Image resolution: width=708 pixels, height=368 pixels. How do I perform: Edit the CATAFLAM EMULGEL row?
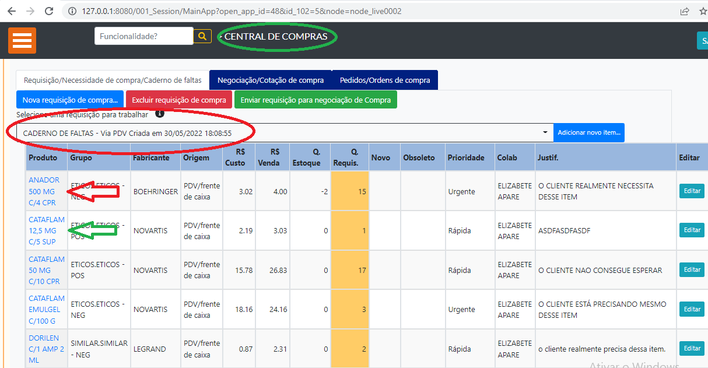pos(692,309)
